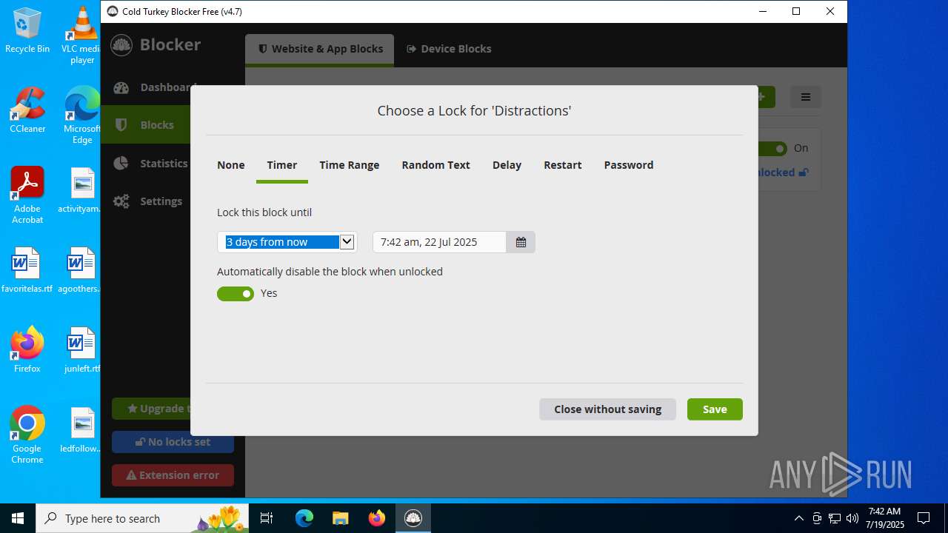This screenshot has width=948, height=533.
Task: Click the Upgrade button in sidebar
Action: click(152, 409)
